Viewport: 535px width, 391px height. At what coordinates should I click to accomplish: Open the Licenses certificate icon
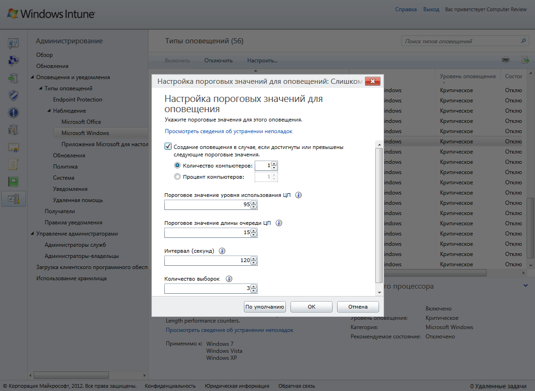click(x=14, y=148)
